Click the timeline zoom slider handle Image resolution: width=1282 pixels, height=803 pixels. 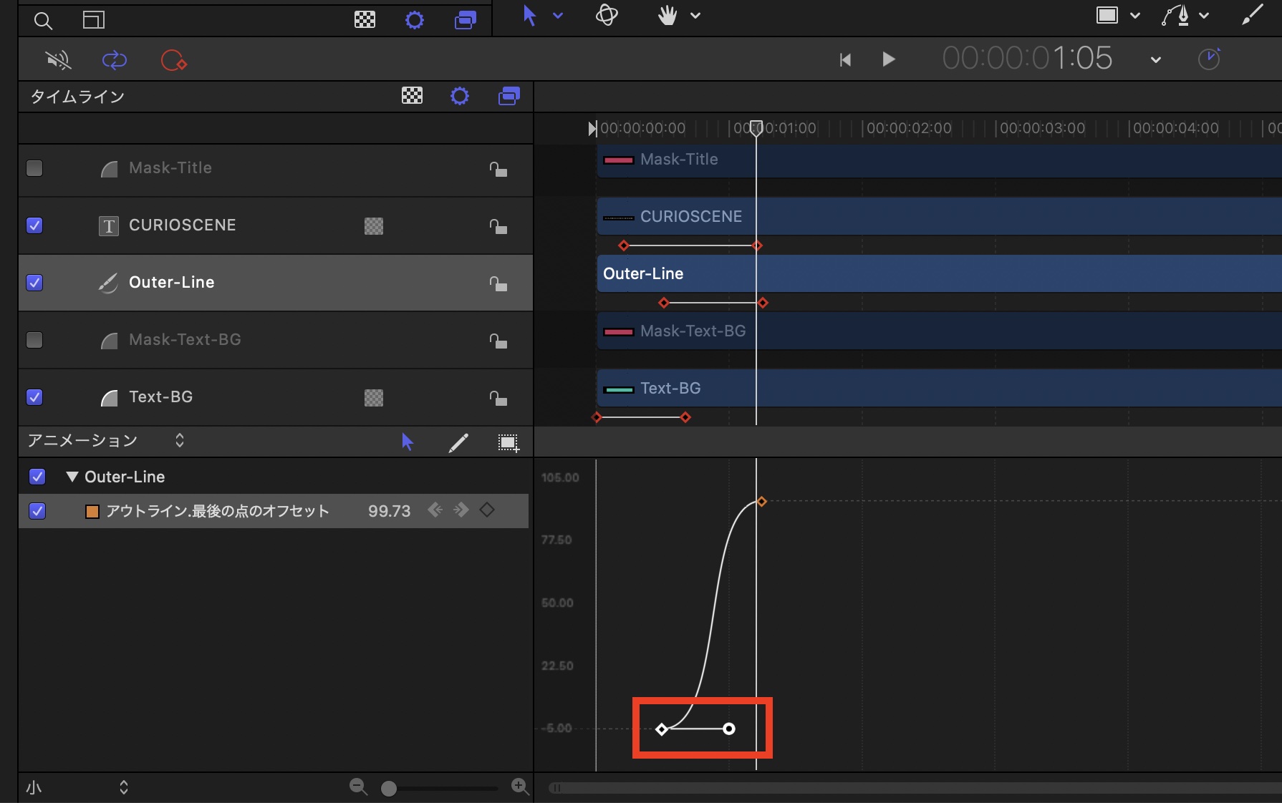coord(389,789)
